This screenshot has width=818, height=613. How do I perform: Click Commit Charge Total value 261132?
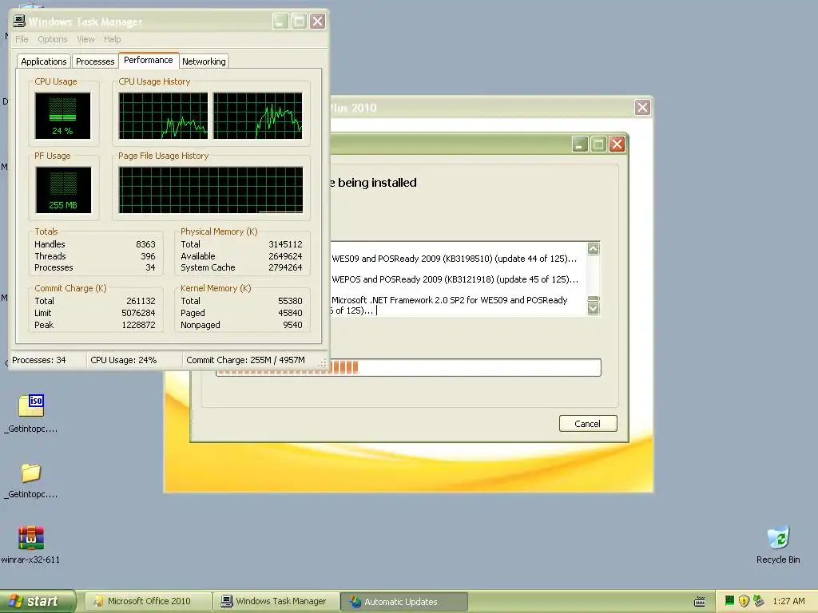tap(141, 301)
